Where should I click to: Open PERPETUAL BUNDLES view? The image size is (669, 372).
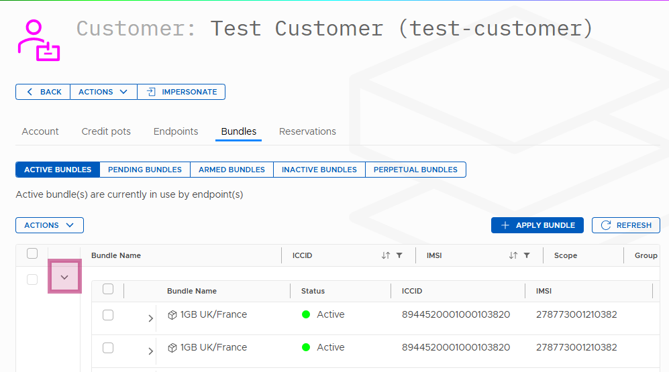(415, 170)
